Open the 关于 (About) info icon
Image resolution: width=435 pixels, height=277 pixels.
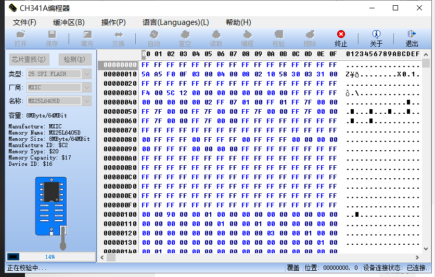pos(376,38)
